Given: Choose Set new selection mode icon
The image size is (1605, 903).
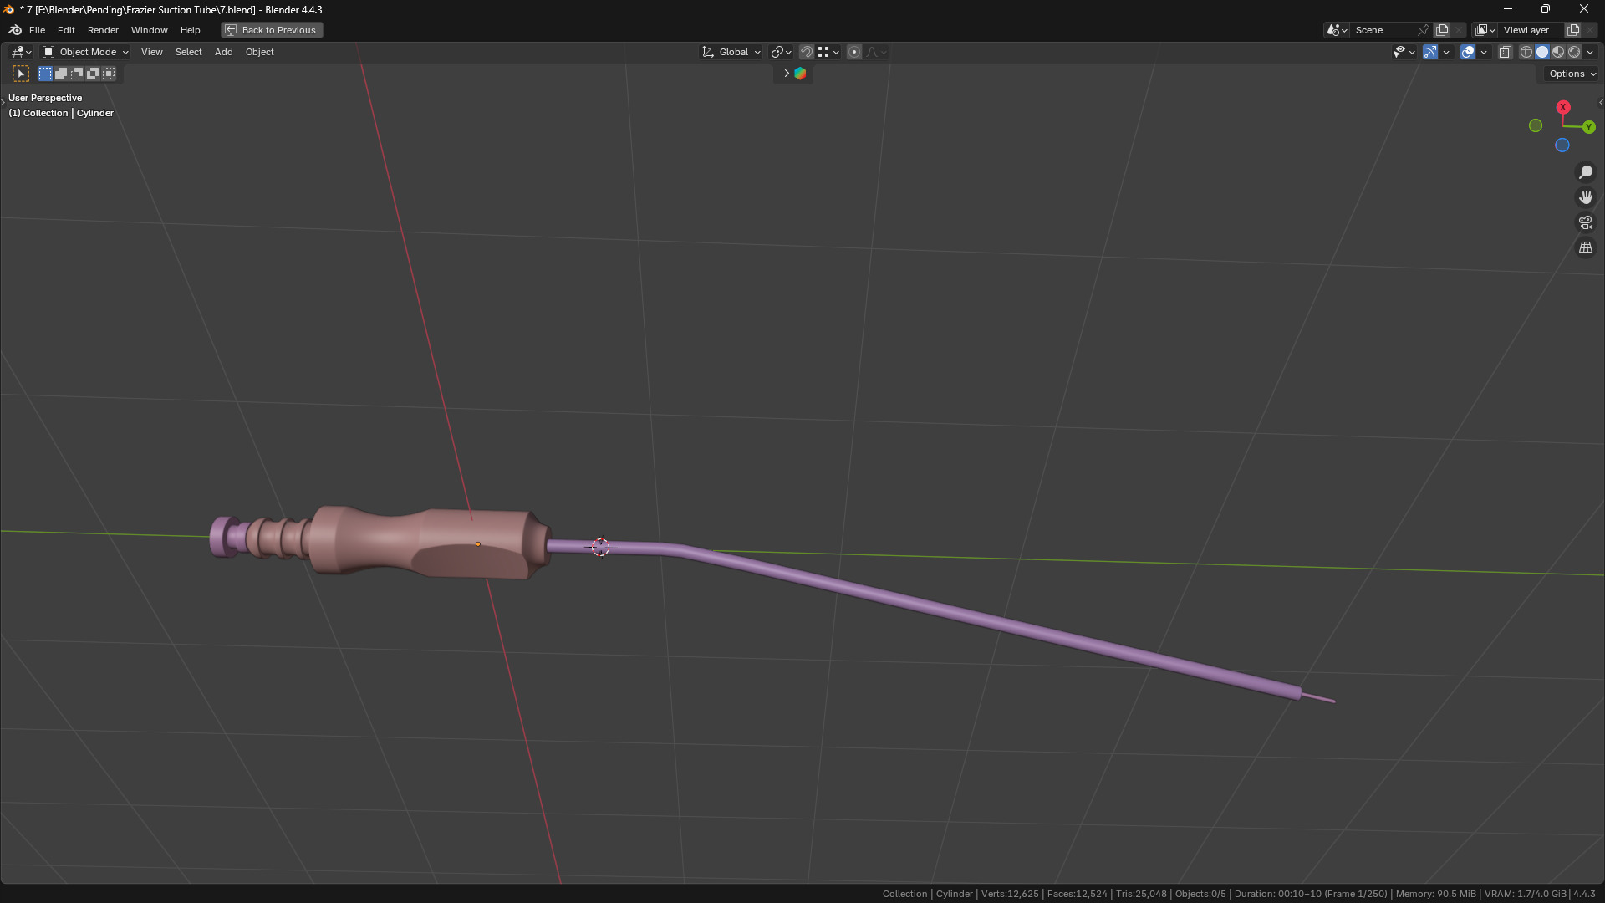Looking at the screenshot, I should [x=45, y=74].
